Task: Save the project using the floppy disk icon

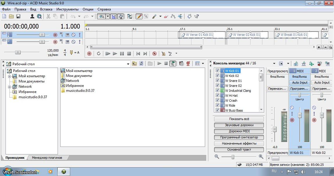Action: coord(18,16)
